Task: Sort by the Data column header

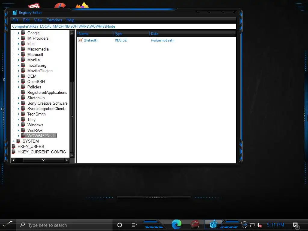Action: coord(192,34)
